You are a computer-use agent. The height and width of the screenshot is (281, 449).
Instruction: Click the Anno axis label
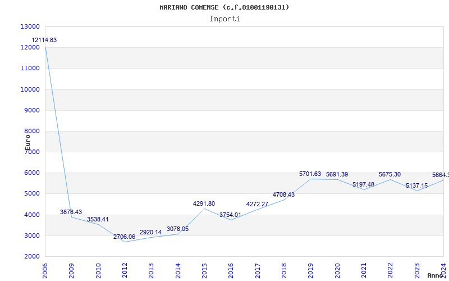pos(435,275)
